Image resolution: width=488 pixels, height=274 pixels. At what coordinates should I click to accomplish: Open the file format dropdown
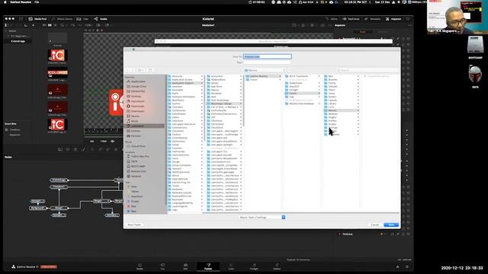(x=262, y=217)
